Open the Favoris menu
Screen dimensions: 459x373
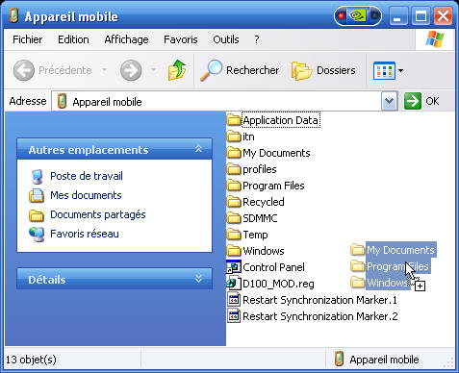pos(181,39)
